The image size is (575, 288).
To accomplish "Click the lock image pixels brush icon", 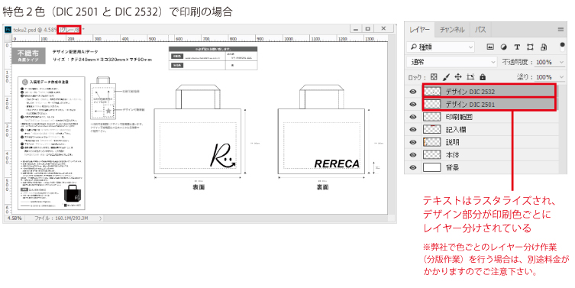I will [x=446, y=76].
